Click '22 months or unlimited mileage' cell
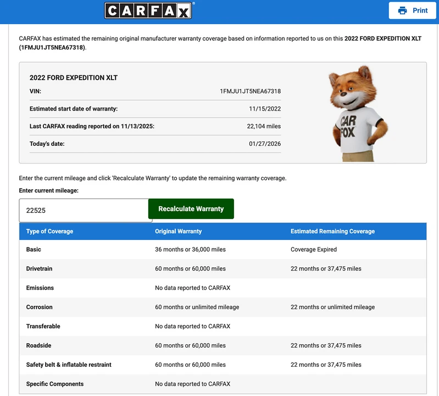The width and height of the screenshot is (439, 396). (332, 307)
